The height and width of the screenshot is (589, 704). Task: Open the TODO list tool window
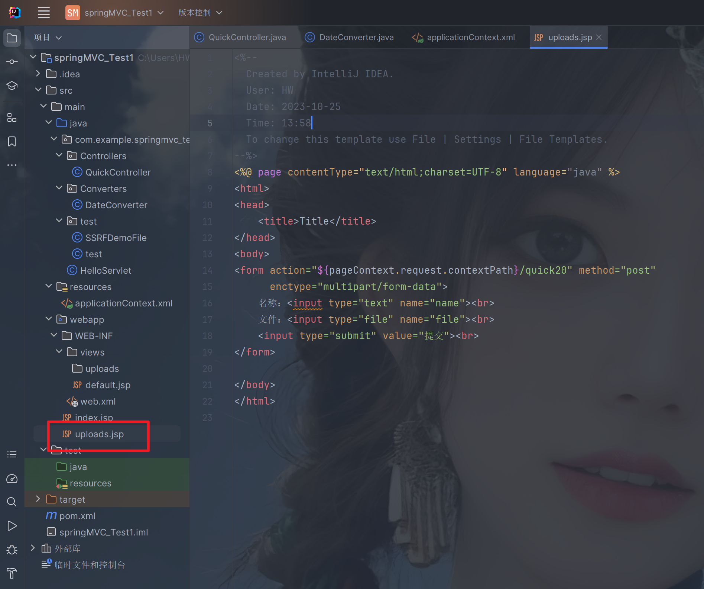pyautogui.click(x=12, y=454)
